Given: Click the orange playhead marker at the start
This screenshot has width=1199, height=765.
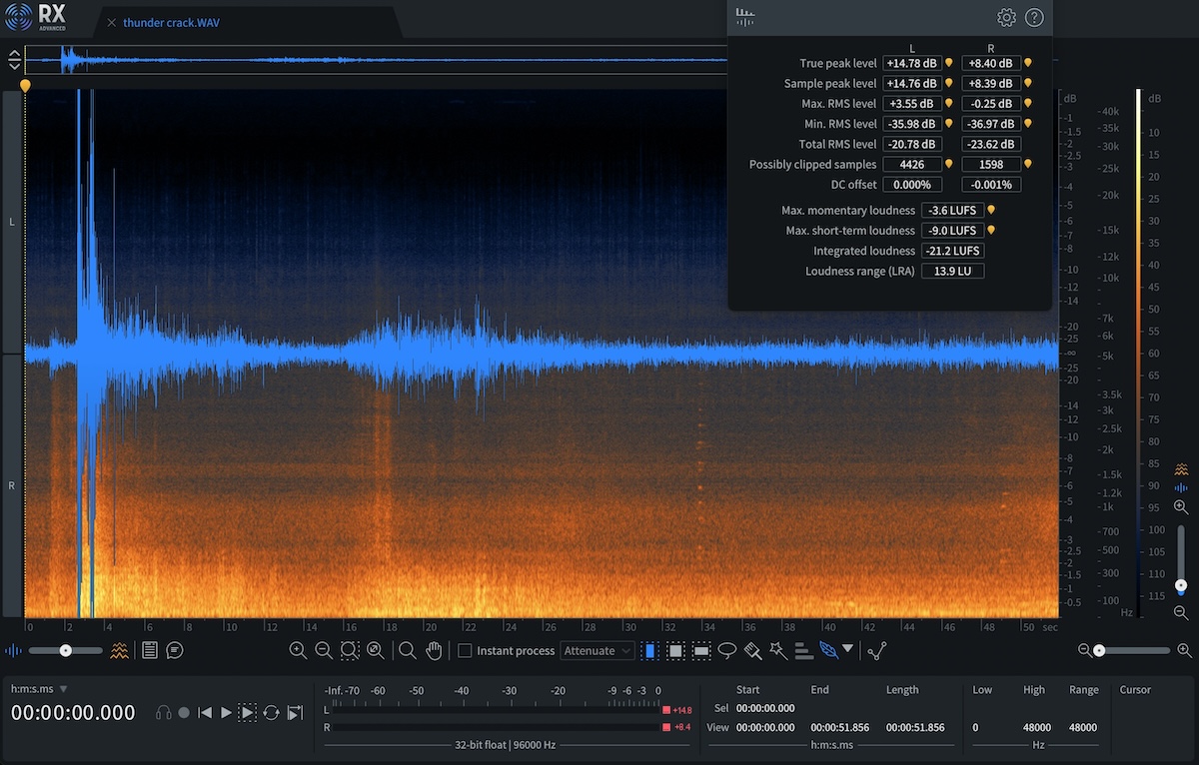Looking at the screenshot, I should point(26,85).
